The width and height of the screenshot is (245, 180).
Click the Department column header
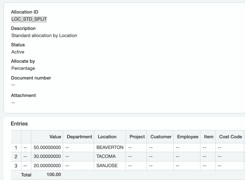[78, 137]
